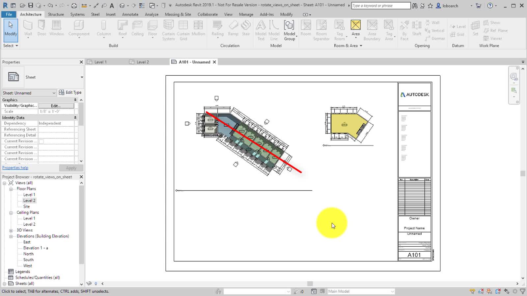The height and width of the screenshot is (296, 527).
Task: Toggle the Current Revision checkbox in Properties
Action: click(42, 141)
